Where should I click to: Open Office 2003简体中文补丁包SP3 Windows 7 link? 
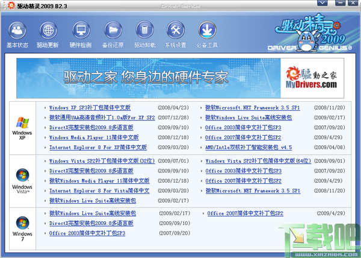point(87,233)
